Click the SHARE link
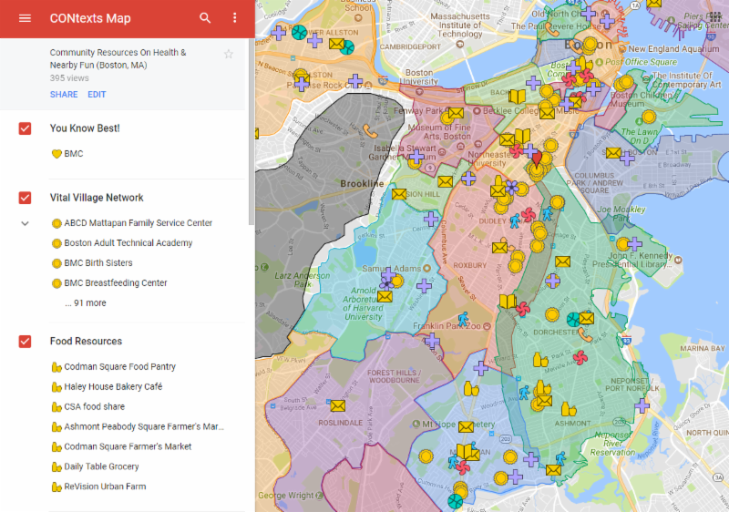This screenshot has width=729, height=512. 64,95
